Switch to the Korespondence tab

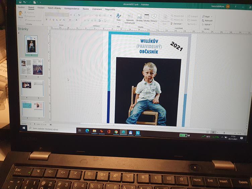[72, 8]
